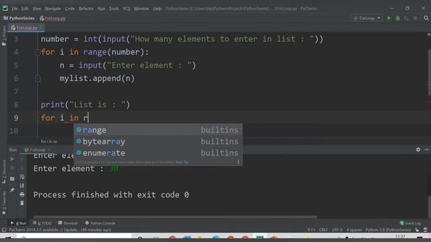Open the Structure tool window

point(4,172)
